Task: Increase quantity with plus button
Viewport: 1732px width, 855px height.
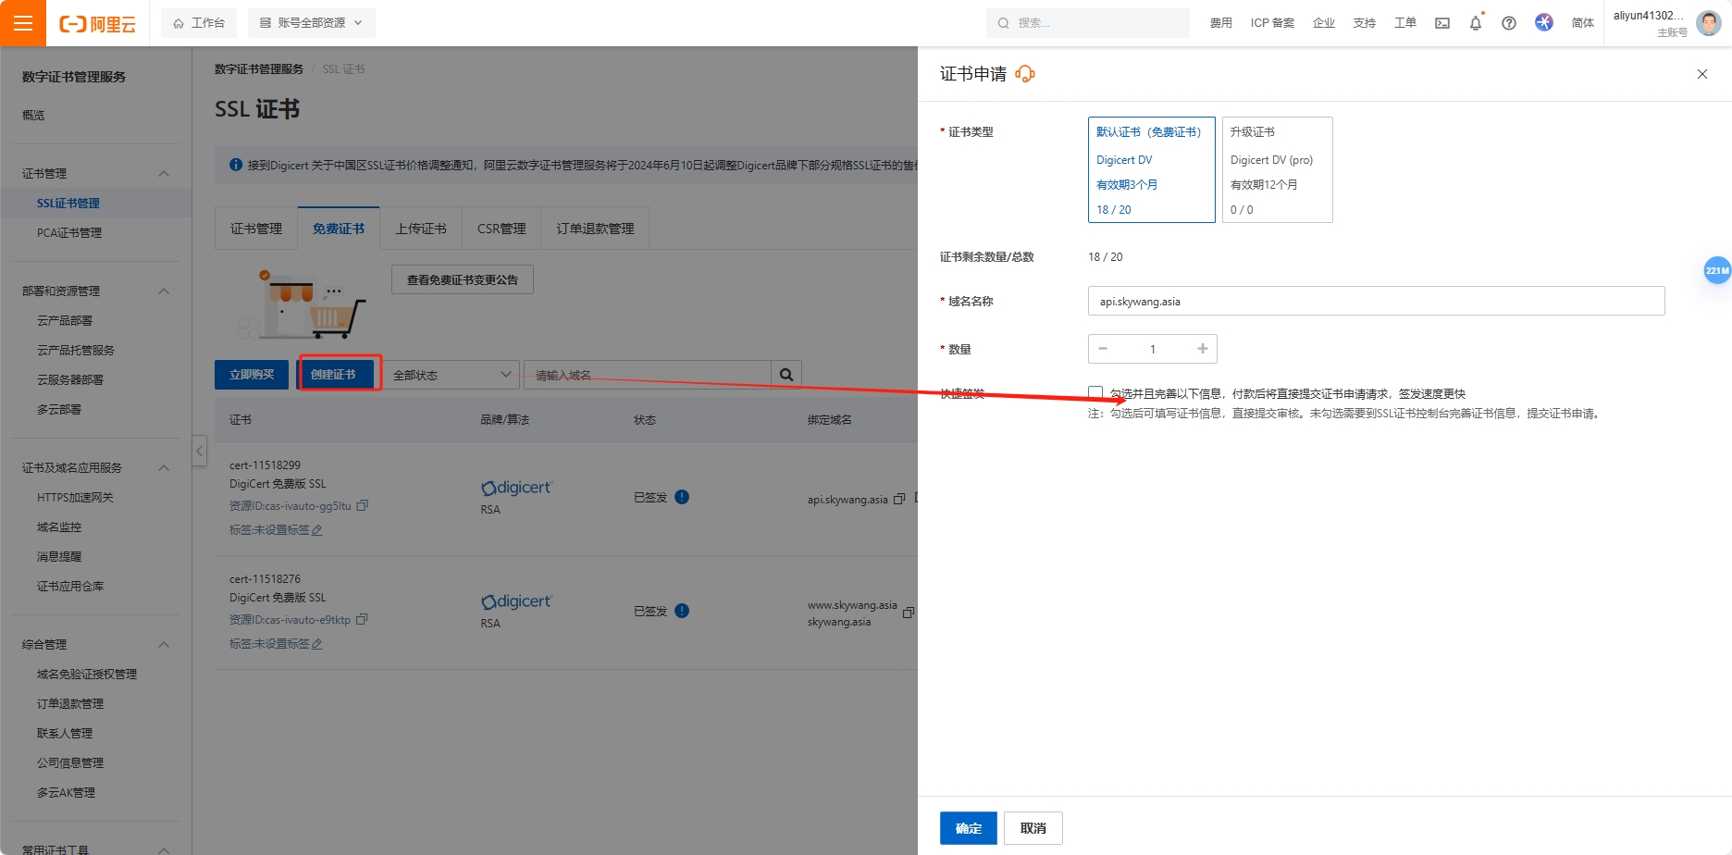Action: tap(1203, 349)
